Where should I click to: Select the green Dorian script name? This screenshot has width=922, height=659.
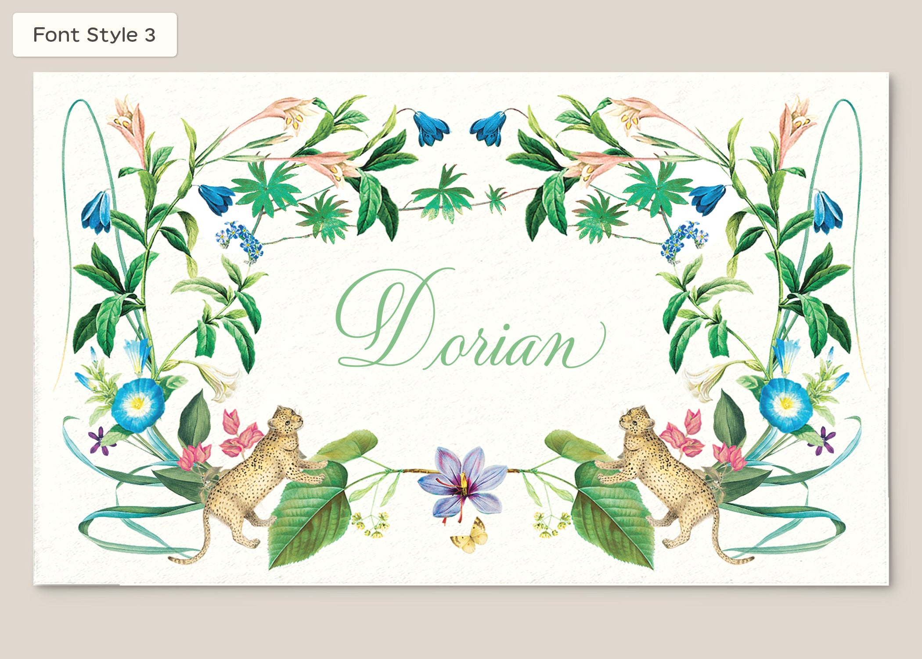pyautogui.click(x=471, y=318)
